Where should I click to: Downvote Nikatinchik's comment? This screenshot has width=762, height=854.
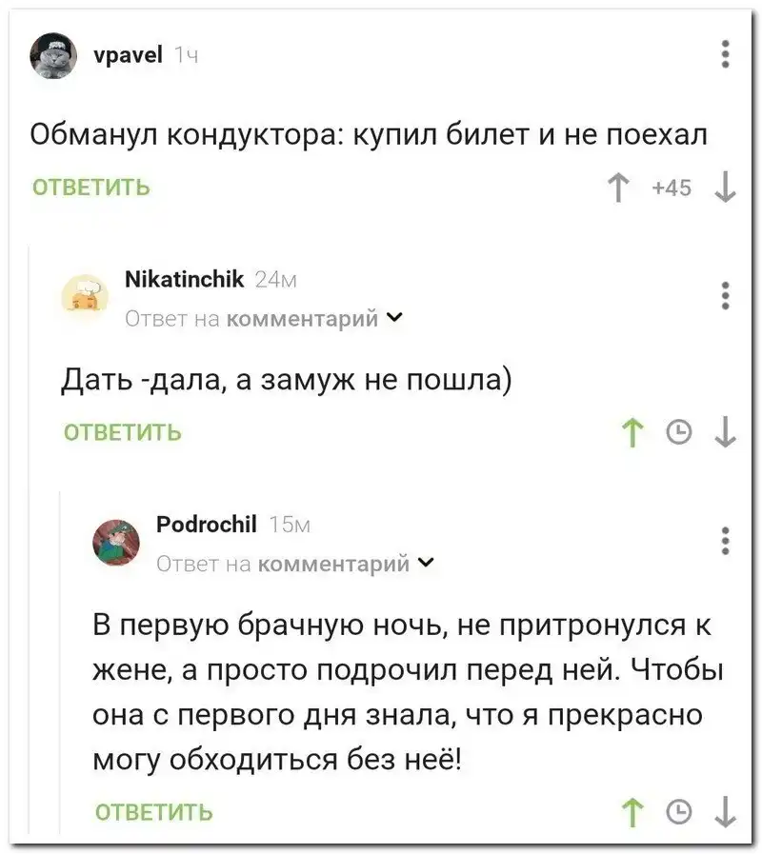tap(726, 433)
